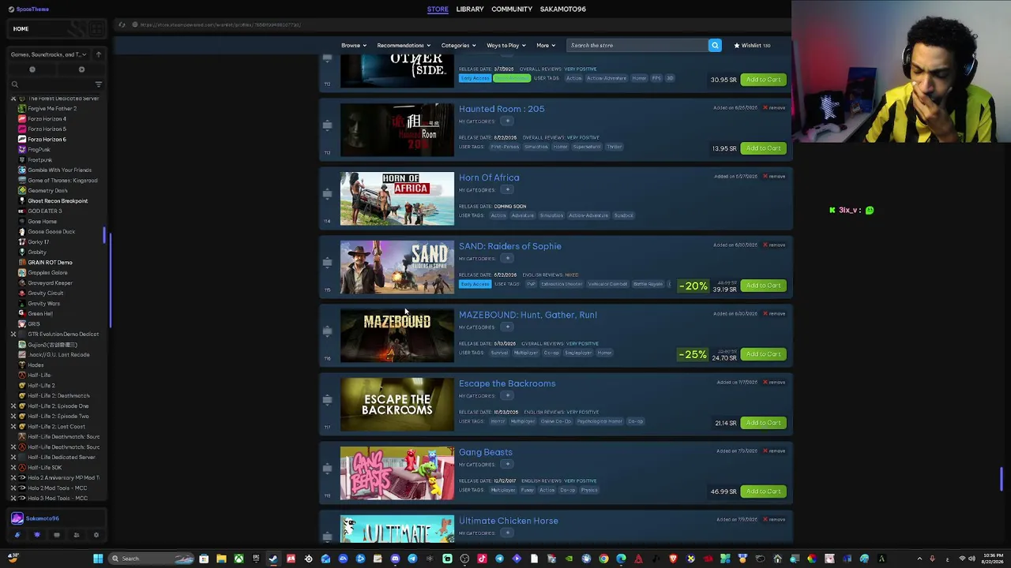Grab the reorder handle for MAZEBOUND
Image resolution: width=1011 pixels, height=568 pixels.
click(x=327, y=331)
